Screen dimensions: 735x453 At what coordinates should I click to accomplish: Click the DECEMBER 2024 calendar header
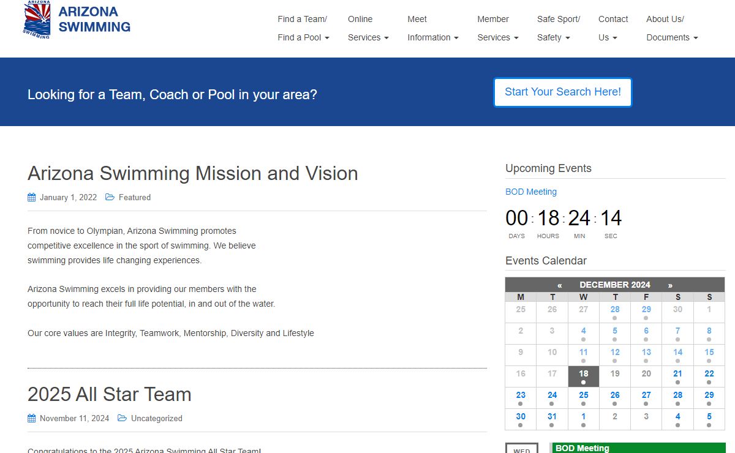[x=615, y=285]
